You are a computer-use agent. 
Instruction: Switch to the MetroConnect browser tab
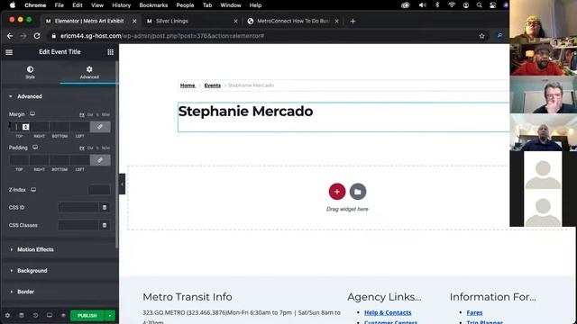[293, 21]
